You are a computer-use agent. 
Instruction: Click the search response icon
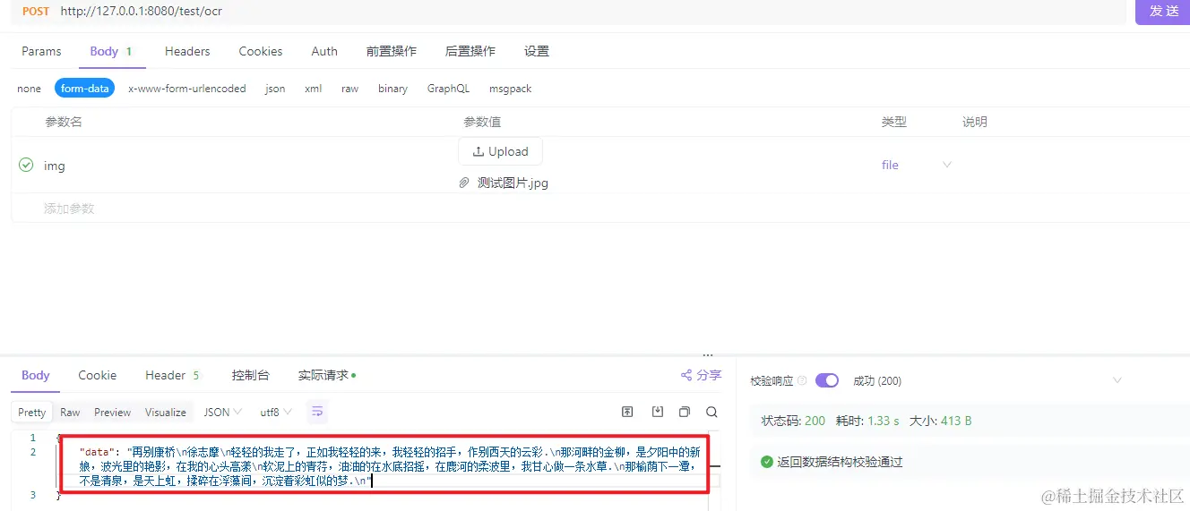[x=711, y=412]
